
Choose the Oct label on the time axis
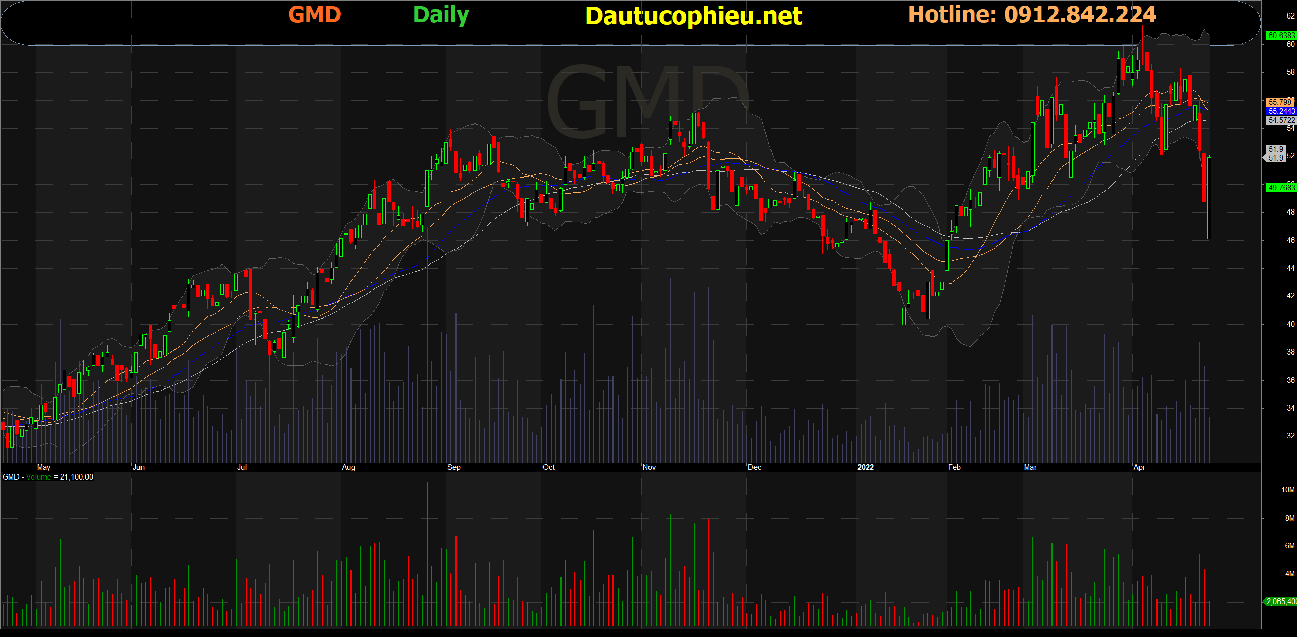pos(549,467)
